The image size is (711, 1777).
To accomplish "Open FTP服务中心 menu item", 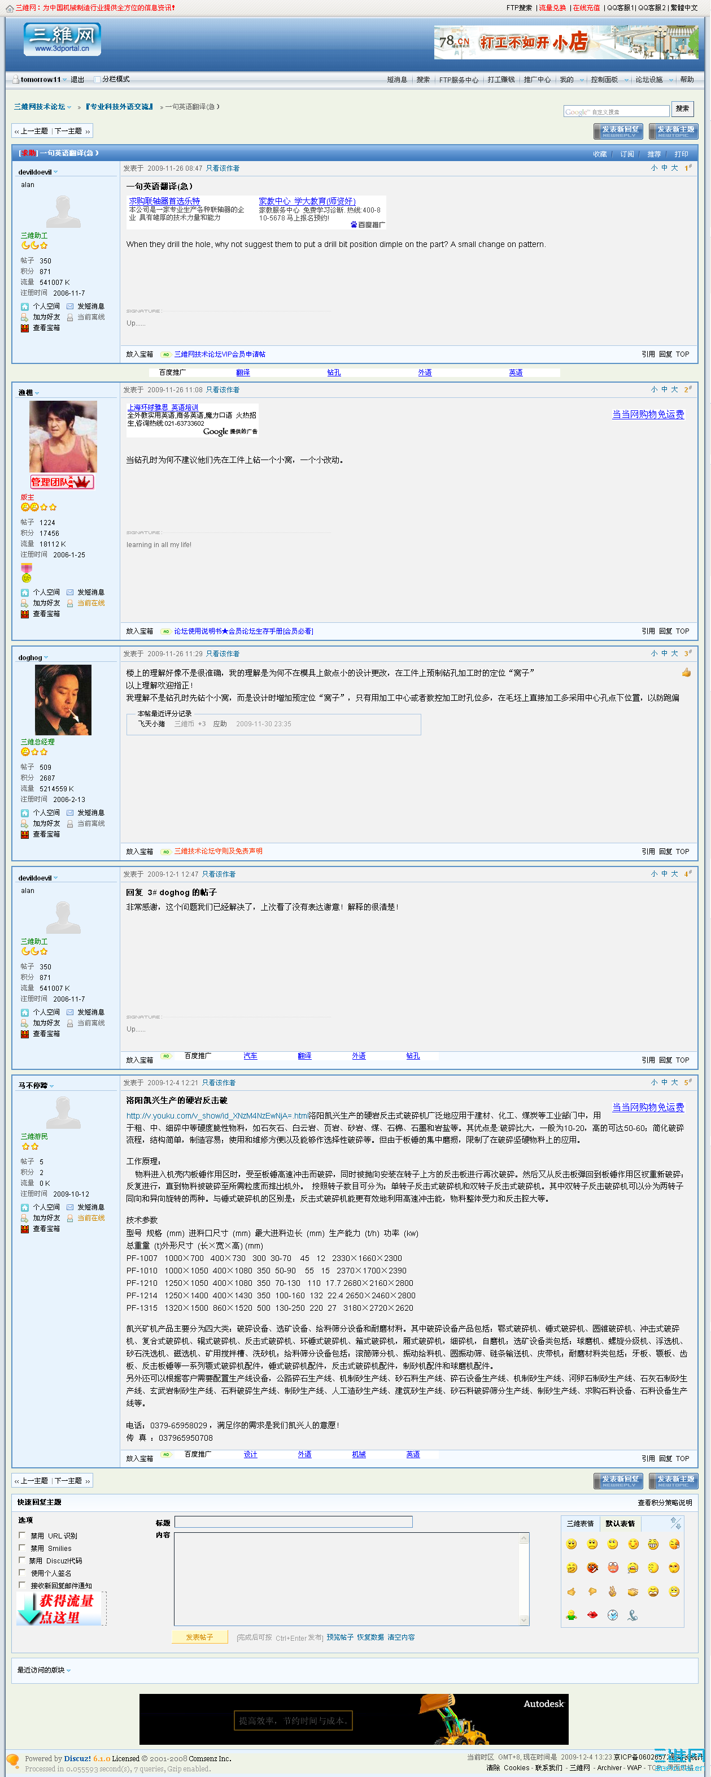I will [x=459, y=80].
